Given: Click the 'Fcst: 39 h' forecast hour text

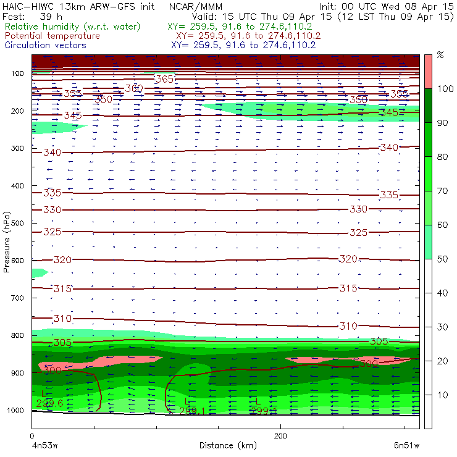Looking at the screenshot, I should tap(32, 17).
